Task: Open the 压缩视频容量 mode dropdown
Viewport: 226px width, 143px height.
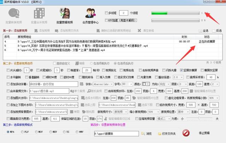Action: (164, 119)
